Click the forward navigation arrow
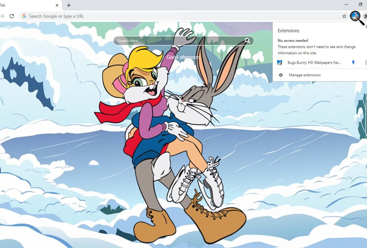The image size is (367, 248). pyautogui.click(x=2, y=16)
